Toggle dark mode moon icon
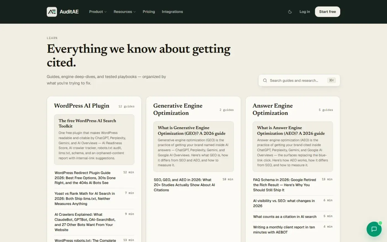The height and width of the screenshot is (242, 387). (290, 12)
